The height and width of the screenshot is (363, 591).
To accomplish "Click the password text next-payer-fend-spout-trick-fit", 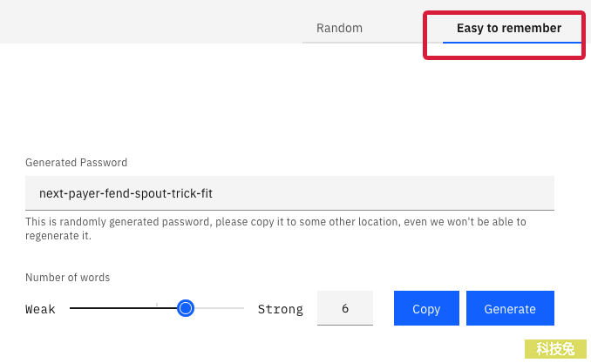I will point(126,193).
